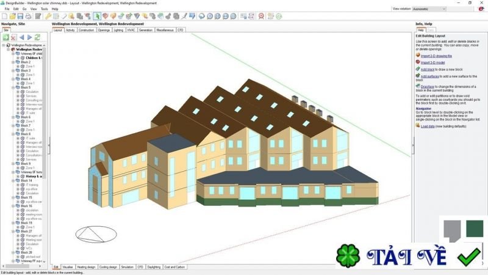
Task: Open the Edit menu
Action: 16,9
